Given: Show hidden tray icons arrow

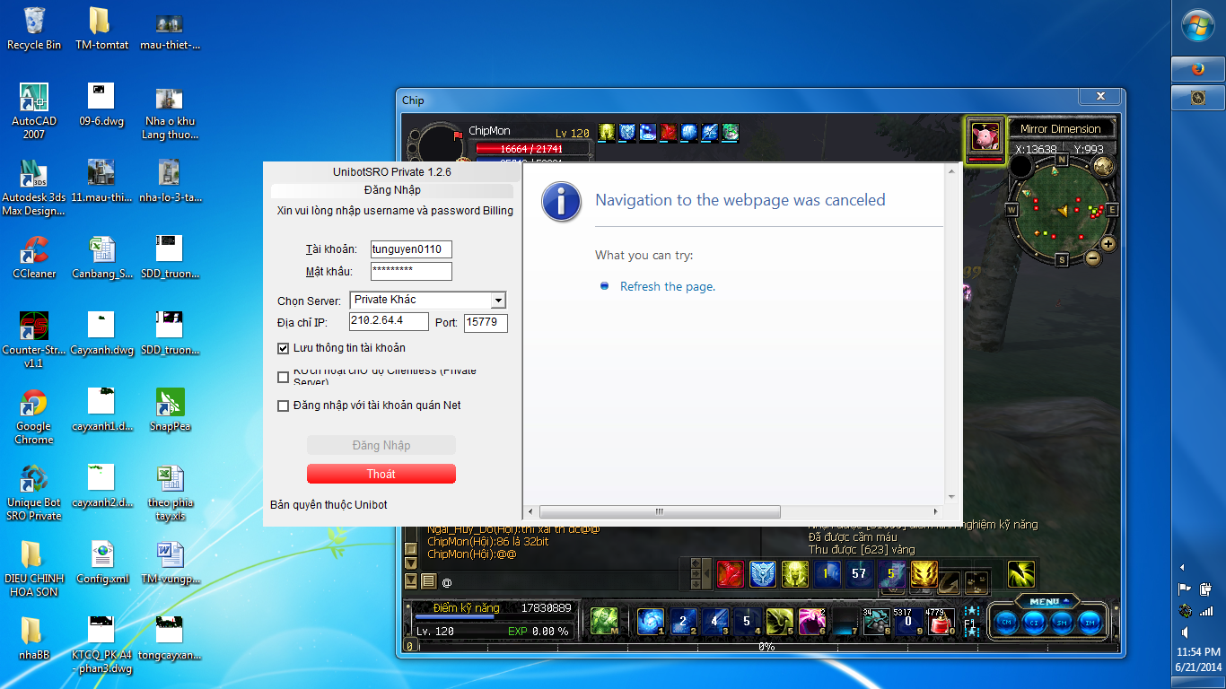Looking at the screenshot, I should pos(1182,567).
